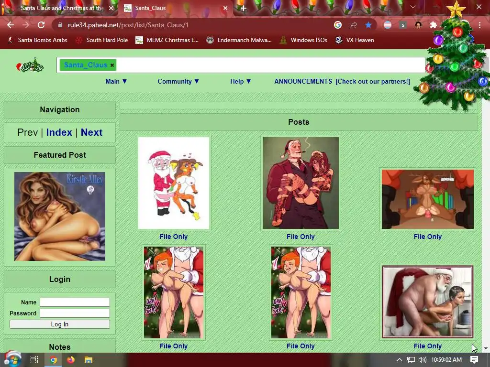
Task: Open the South Hard Pole bookmark
Action: pos(102,40)
